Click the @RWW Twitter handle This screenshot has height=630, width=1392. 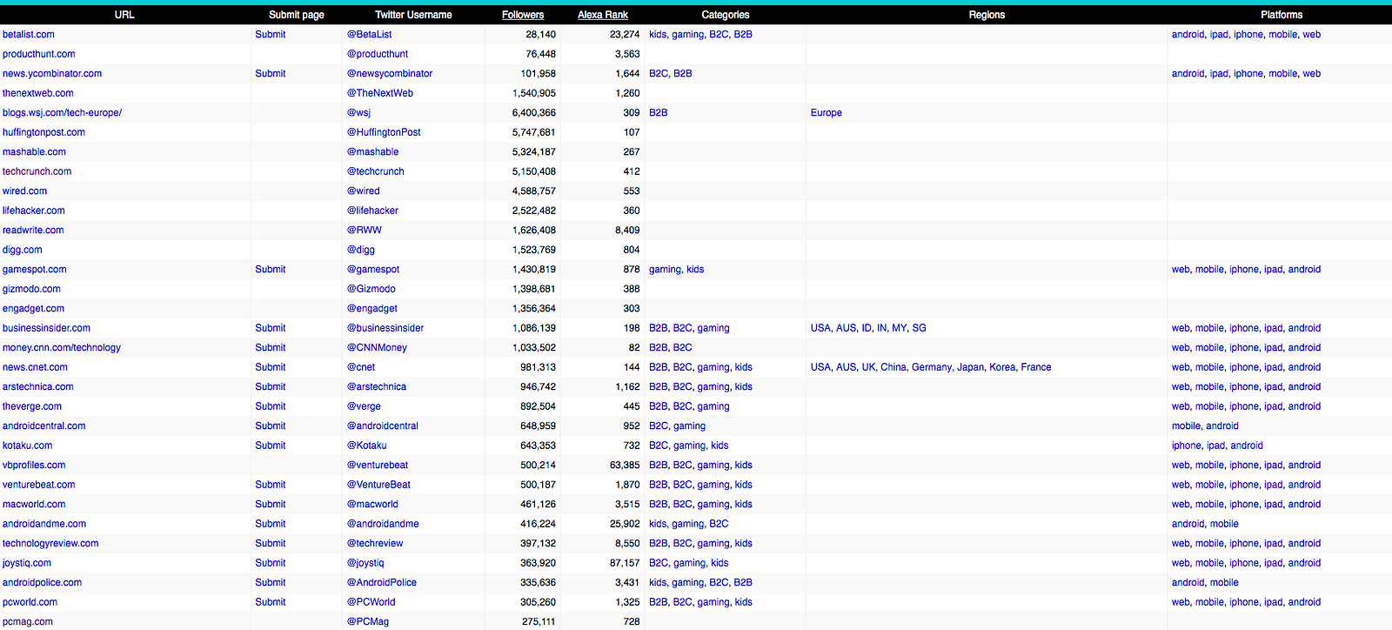[365, 231]
